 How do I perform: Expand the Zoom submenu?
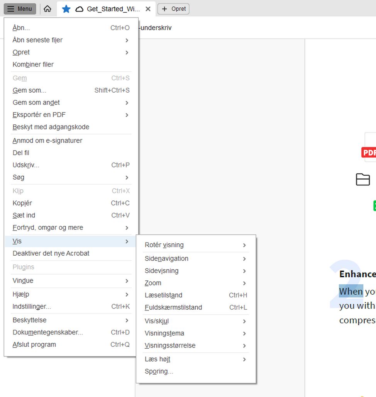point(196,283)
